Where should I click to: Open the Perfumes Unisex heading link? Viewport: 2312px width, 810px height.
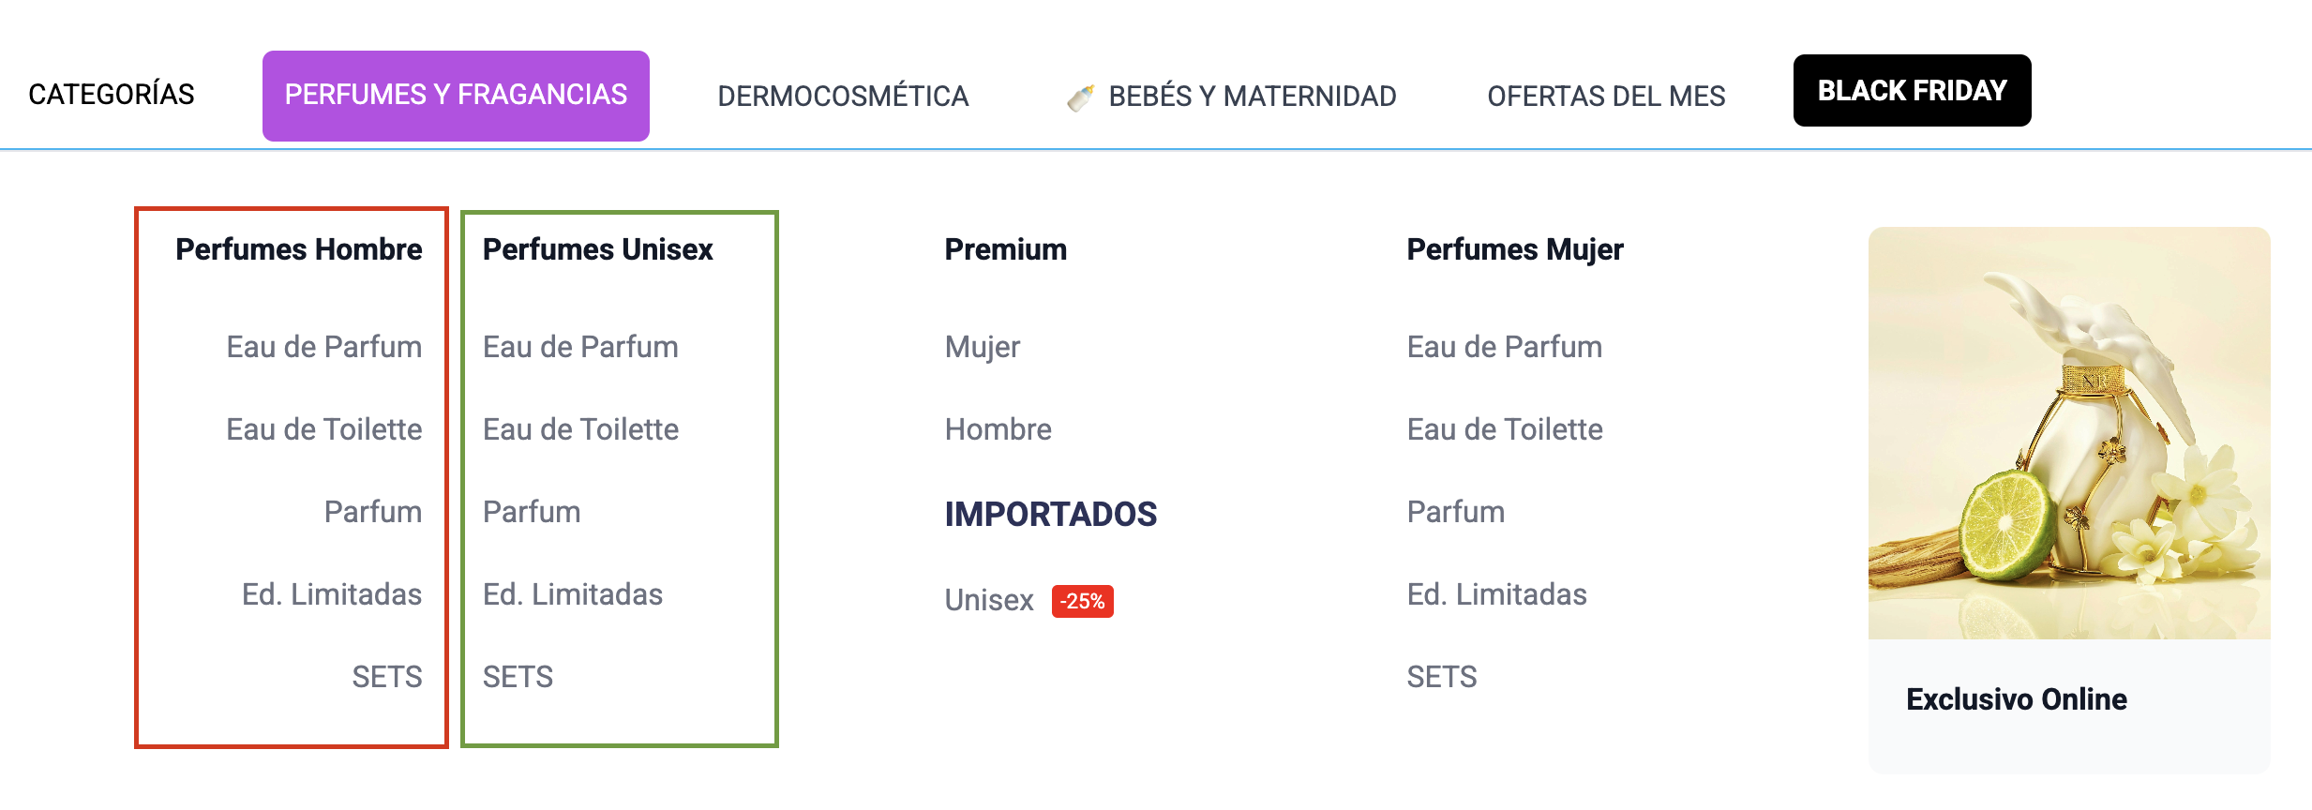coord(597,250)
